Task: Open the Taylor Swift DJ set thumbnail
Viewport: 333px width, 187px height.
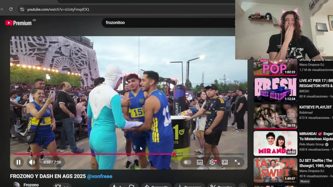Action: coord(275,170)
